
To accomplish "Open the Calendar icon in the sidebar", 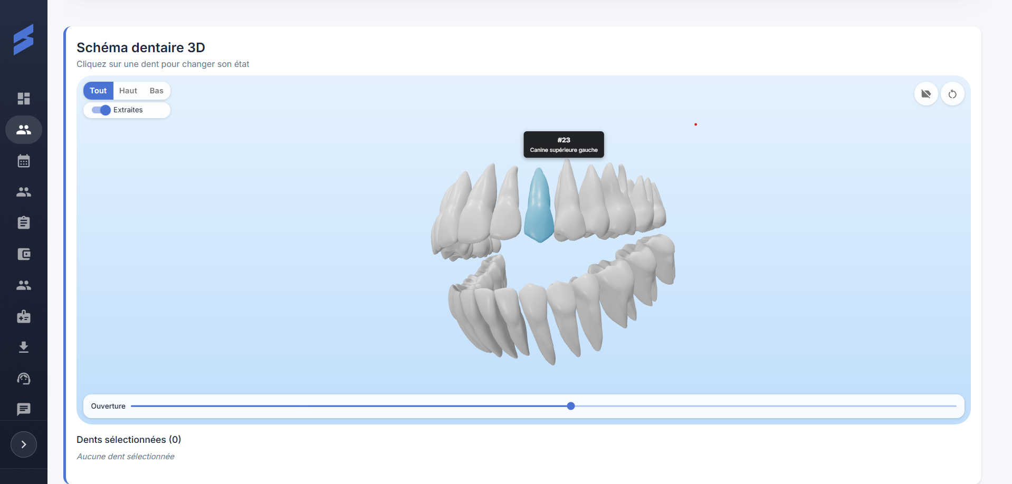I will point(23,161).
